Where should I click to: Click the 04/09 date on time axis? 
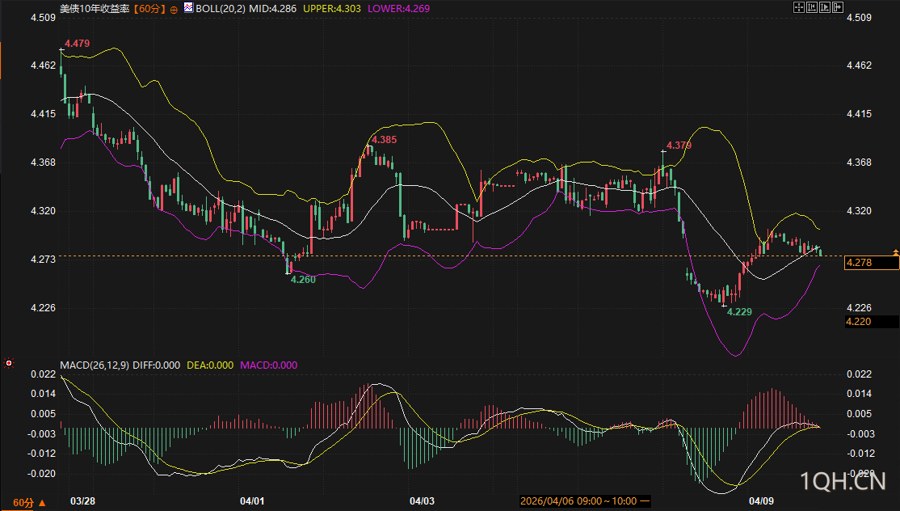coord(761,501)
